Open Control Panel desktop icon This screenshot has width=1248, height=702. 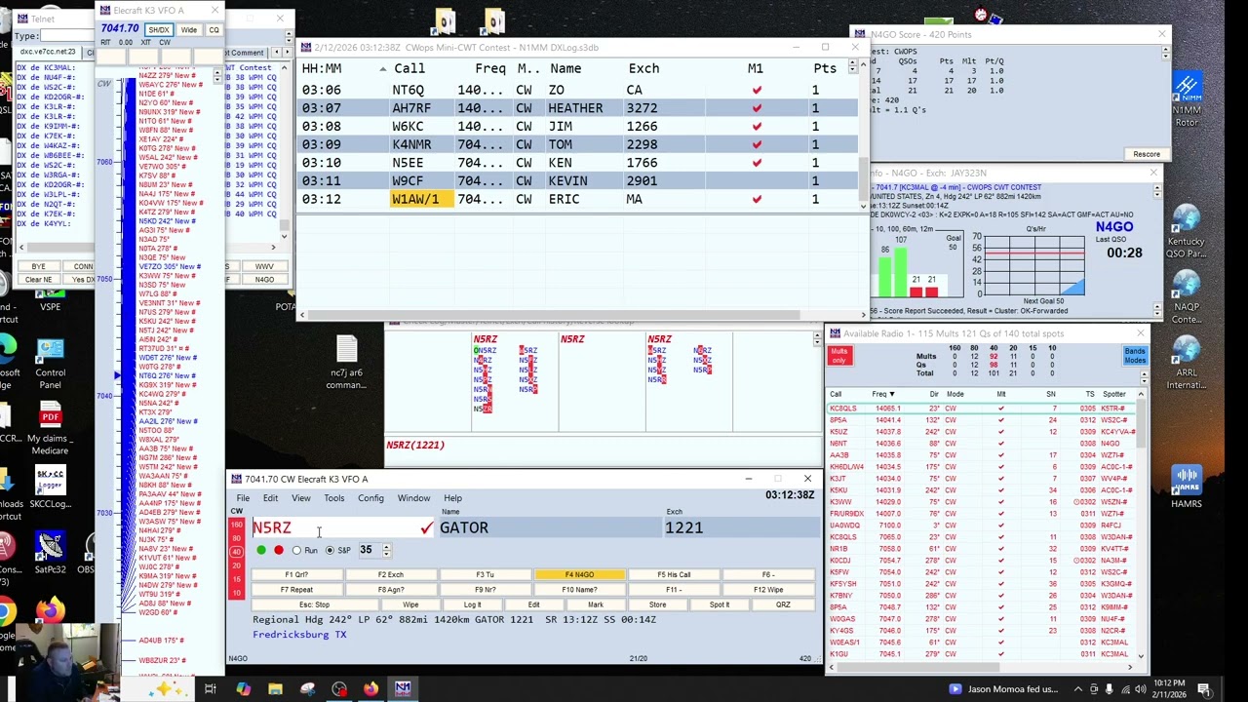tap(50, 363)
